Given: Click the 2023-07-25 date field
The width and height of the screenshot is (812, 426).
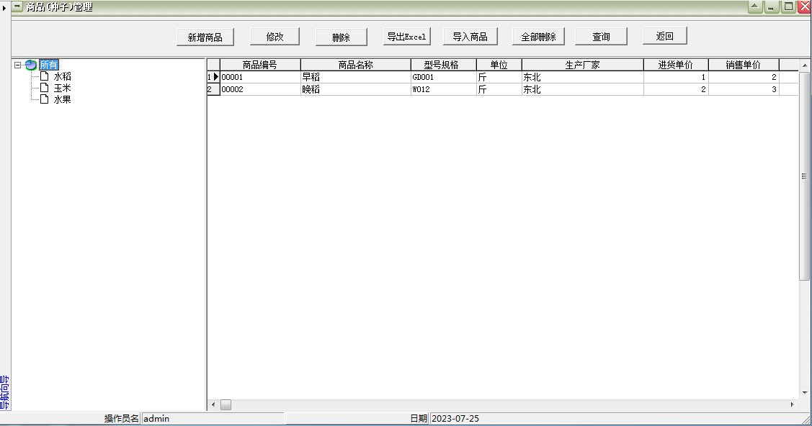Looking at the screenshot, I should [615, 419].
